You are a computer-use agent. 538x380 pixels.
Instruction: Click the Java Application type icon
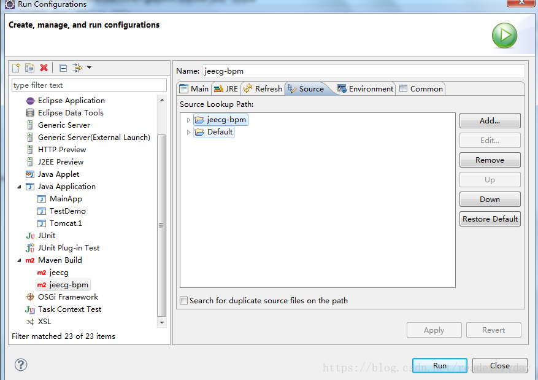coord(30,187)
